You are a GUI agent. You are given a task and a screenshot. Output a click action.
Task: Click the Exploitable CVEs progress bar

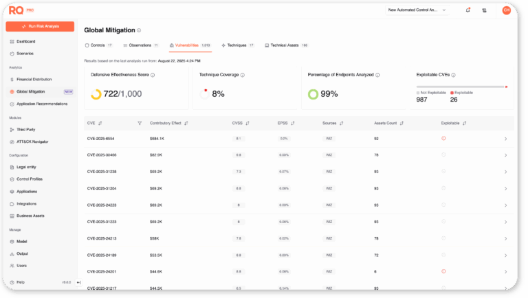tap(461, 87)
